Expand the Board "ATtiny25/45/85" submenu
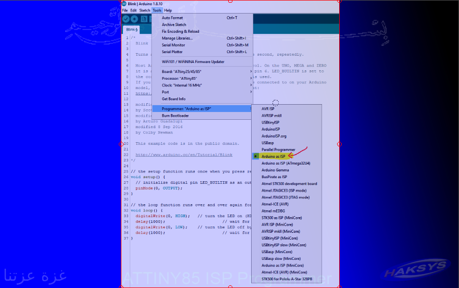Image resolution: width=459 pixels, height=288 pixels. (x=202, y=71)
